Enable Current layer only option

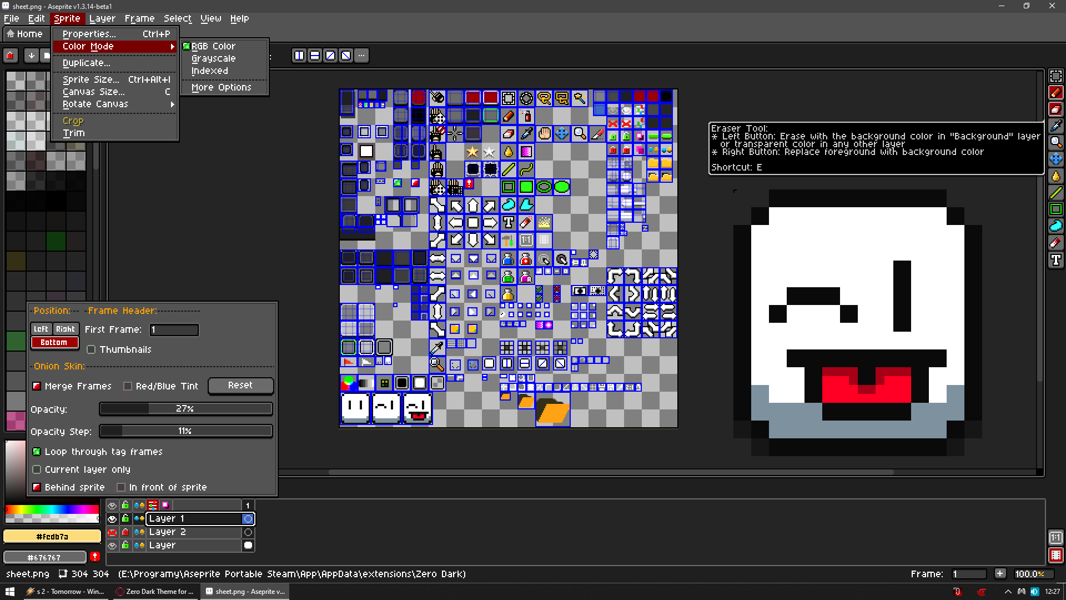pyautogui.click(x=37, y=469)
